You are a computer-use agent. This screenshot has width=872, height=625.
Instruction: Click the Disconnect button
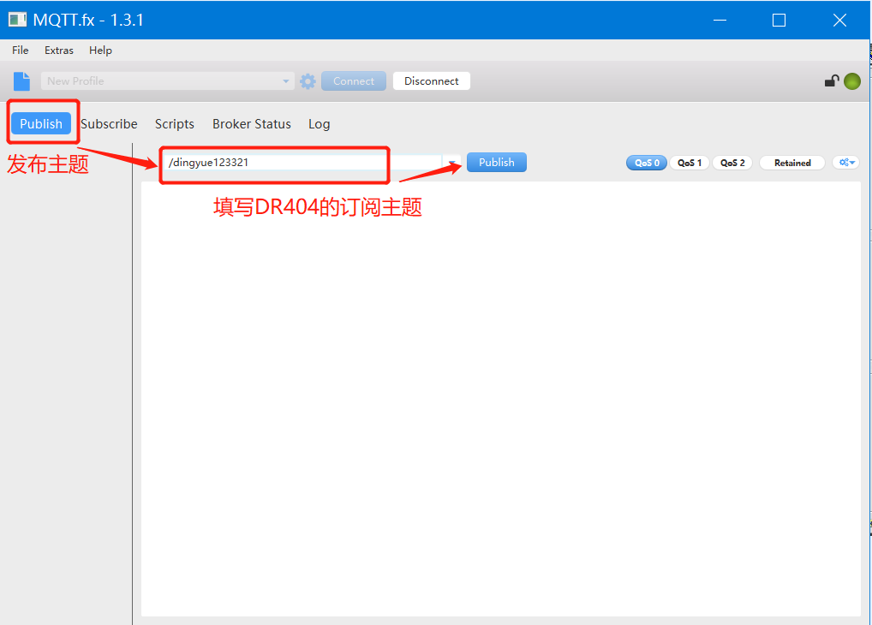[x=431, y=81]
